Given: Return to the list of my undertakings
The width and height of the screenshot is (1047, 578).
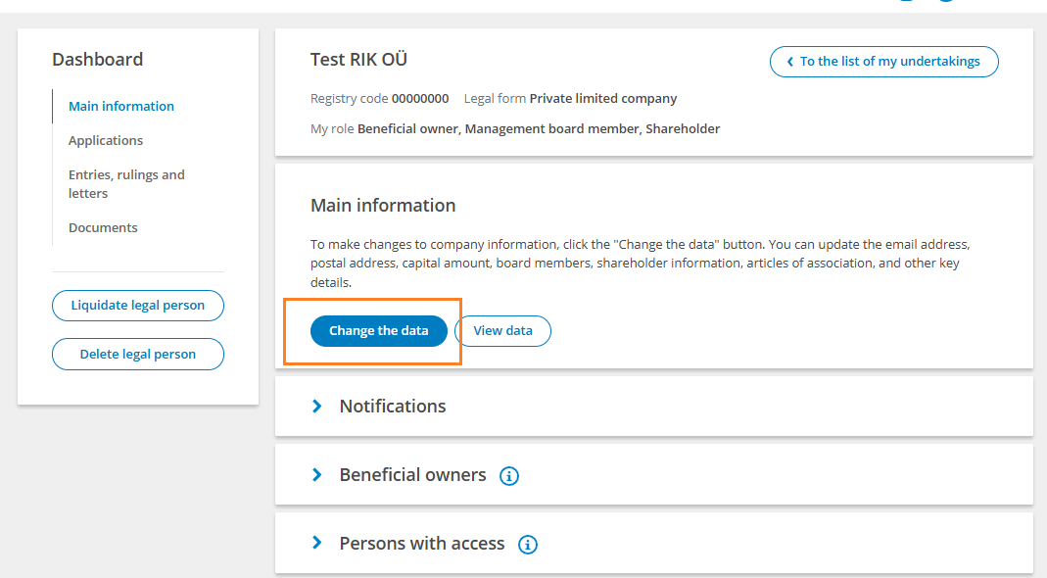Looking at the screenshot, I should coord(884,62).
